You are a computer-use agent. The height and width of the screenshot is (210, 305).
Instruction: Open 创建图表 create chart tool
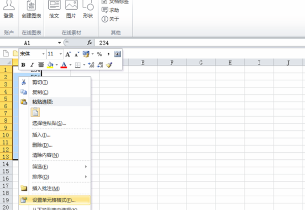tap(32, 9)
